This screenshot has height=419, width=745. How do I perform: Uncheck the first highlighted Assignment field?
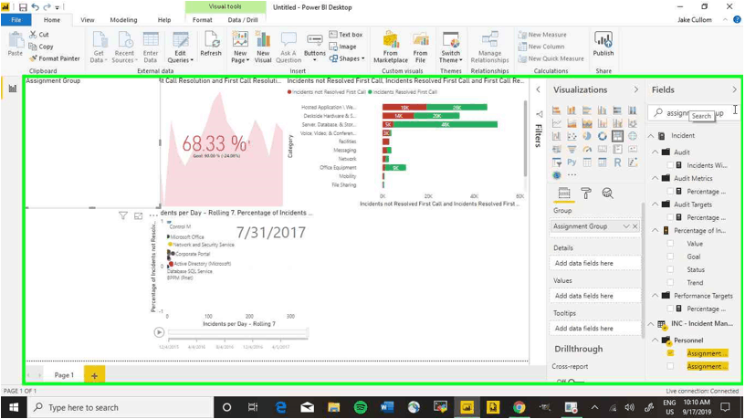(670, 353)
